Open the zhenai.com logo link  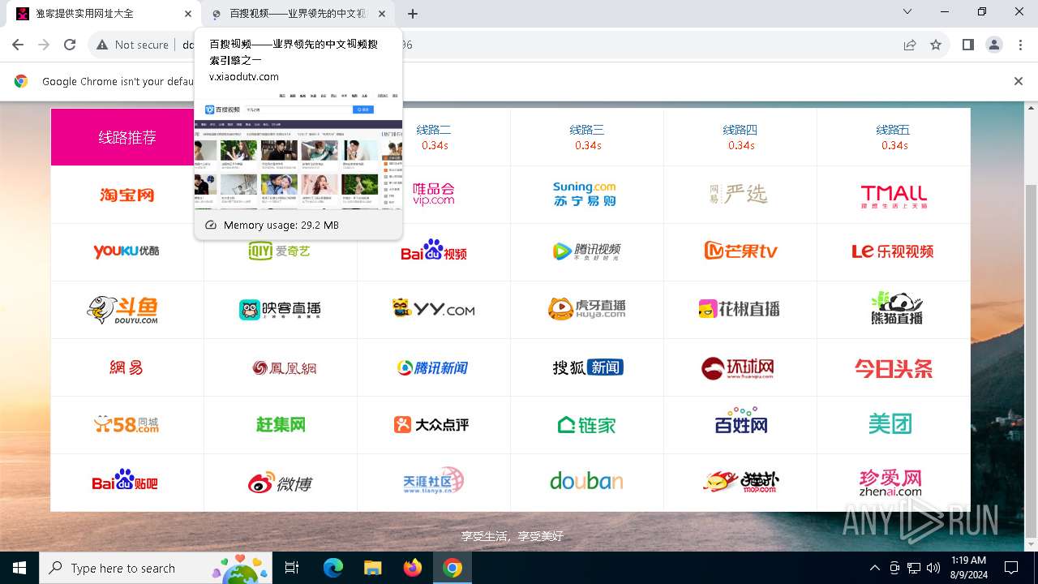point(890,483)
